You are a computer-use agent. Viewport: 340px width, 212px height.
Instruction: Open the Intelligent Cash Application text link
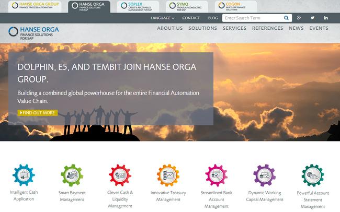click(24, 195)
